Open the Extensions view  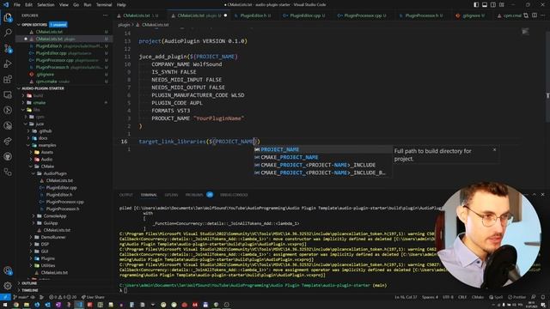coord(8,79)
